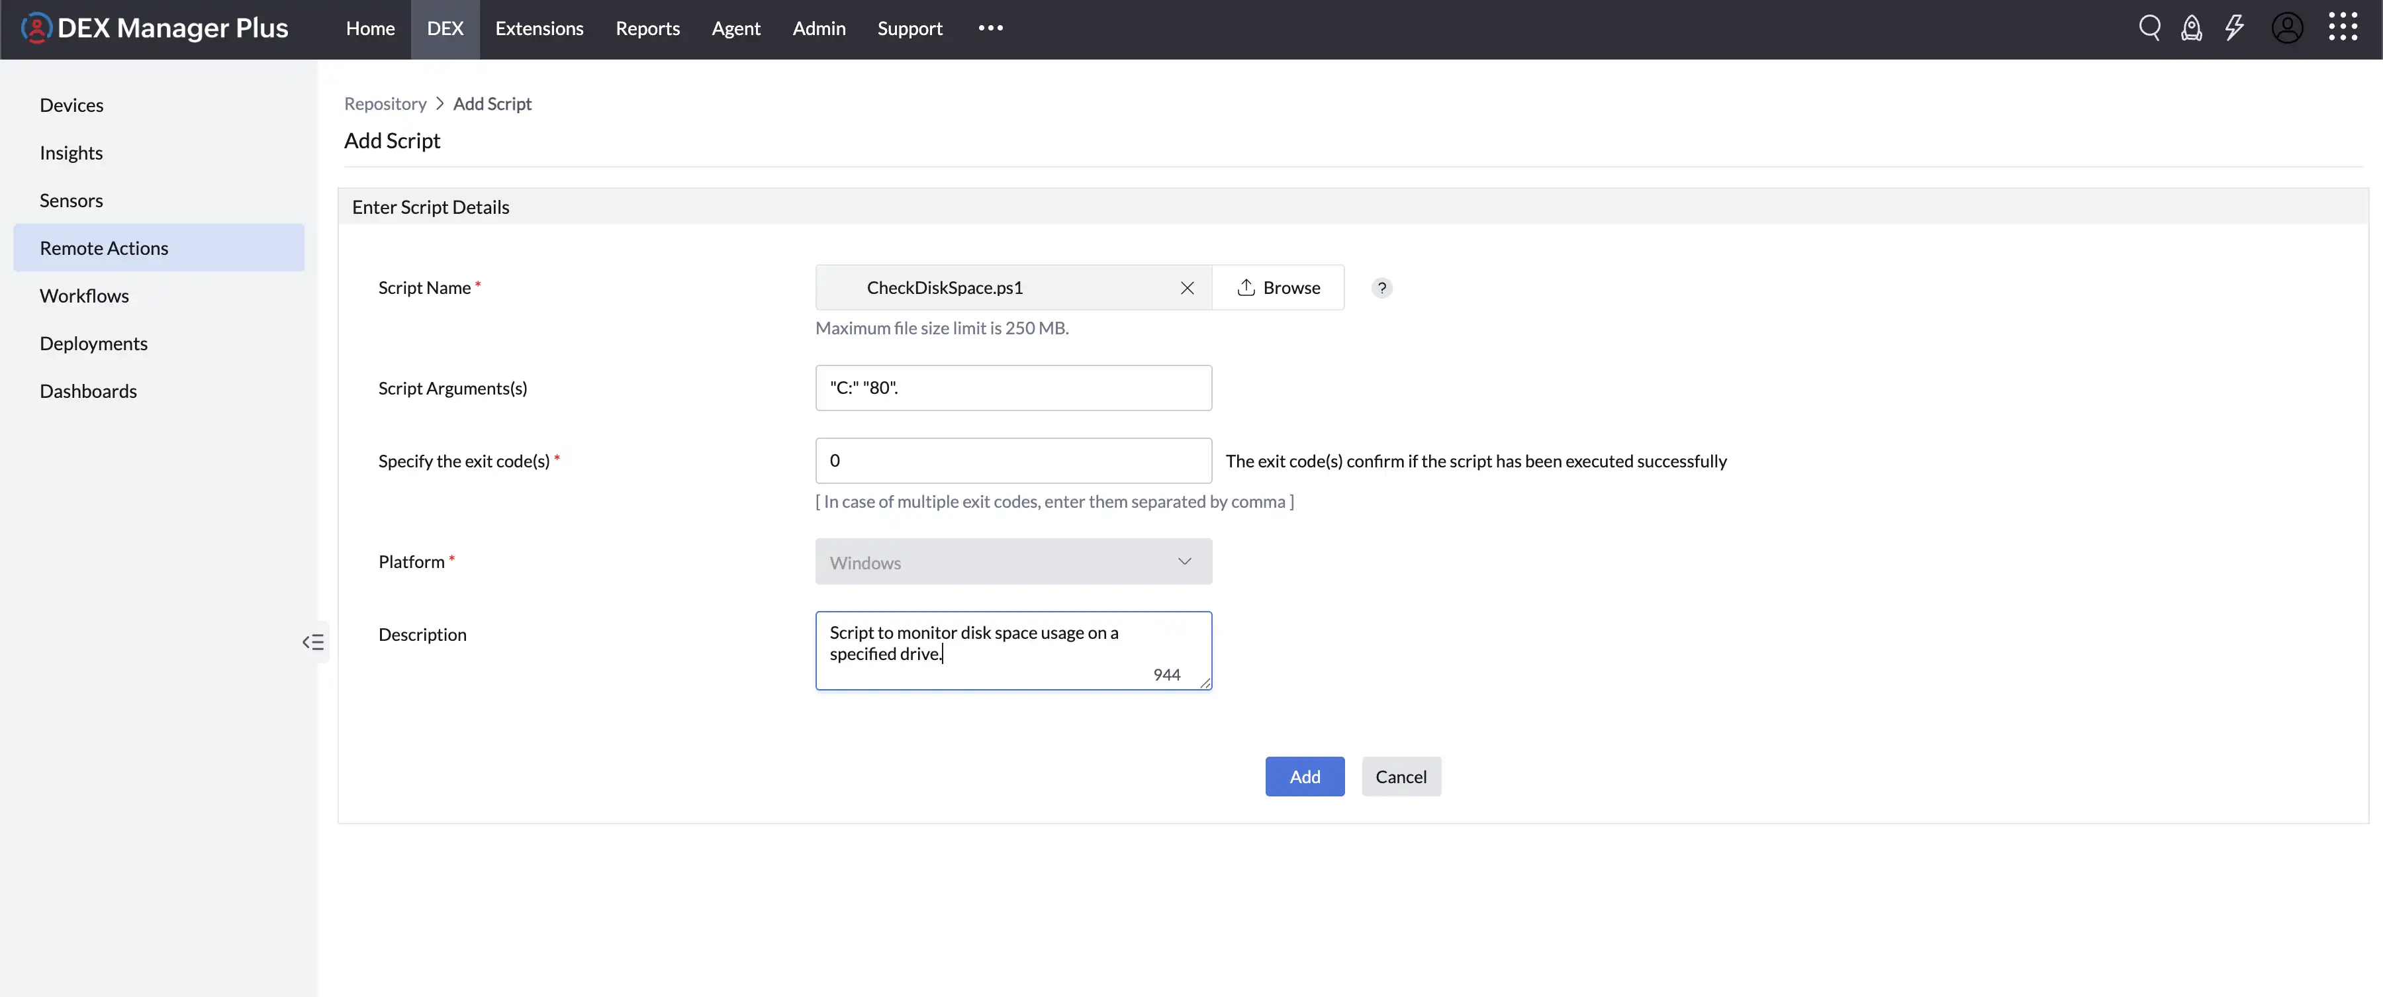Open the search icon in the top bar
The width and height of the screenshot is (2383, 997).
point(2150,28)
